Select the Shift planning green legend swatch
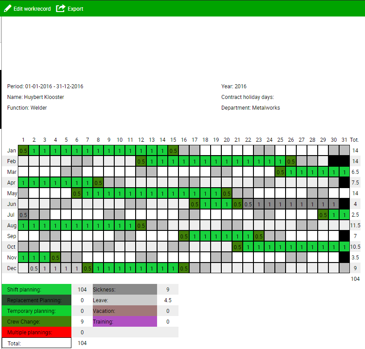Viewport: 365px width, 349px height. [36, 290]
